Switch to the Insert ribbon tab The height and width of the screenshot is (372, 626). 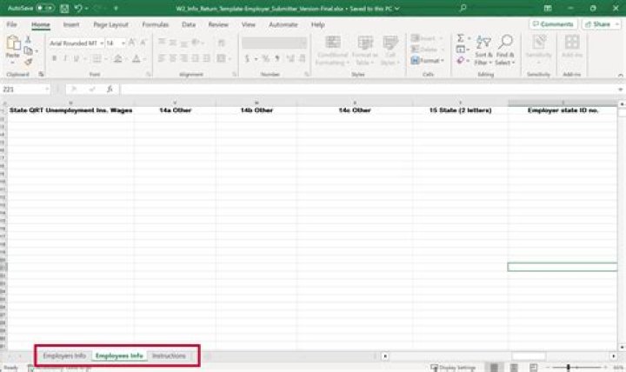[x=71, y=24]
